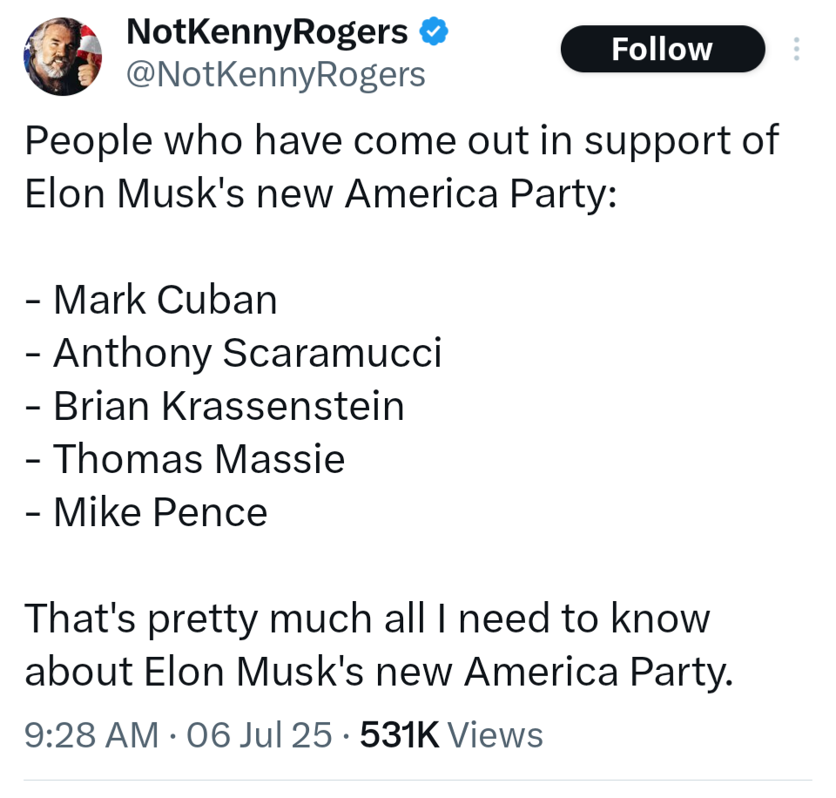Click the 531K view count number
Image resolution: width=836 pixels, height=798 pixels.
[x=400, y=734]
